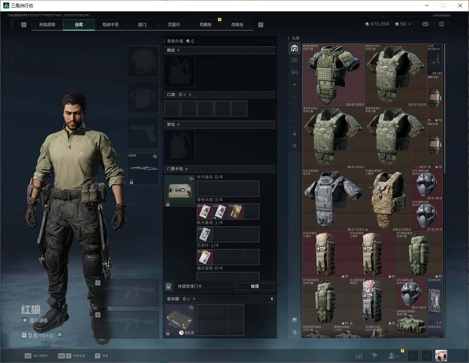Switch to the 改枪台 tab
Screen dimensions: 469x363
click(237, 25)
